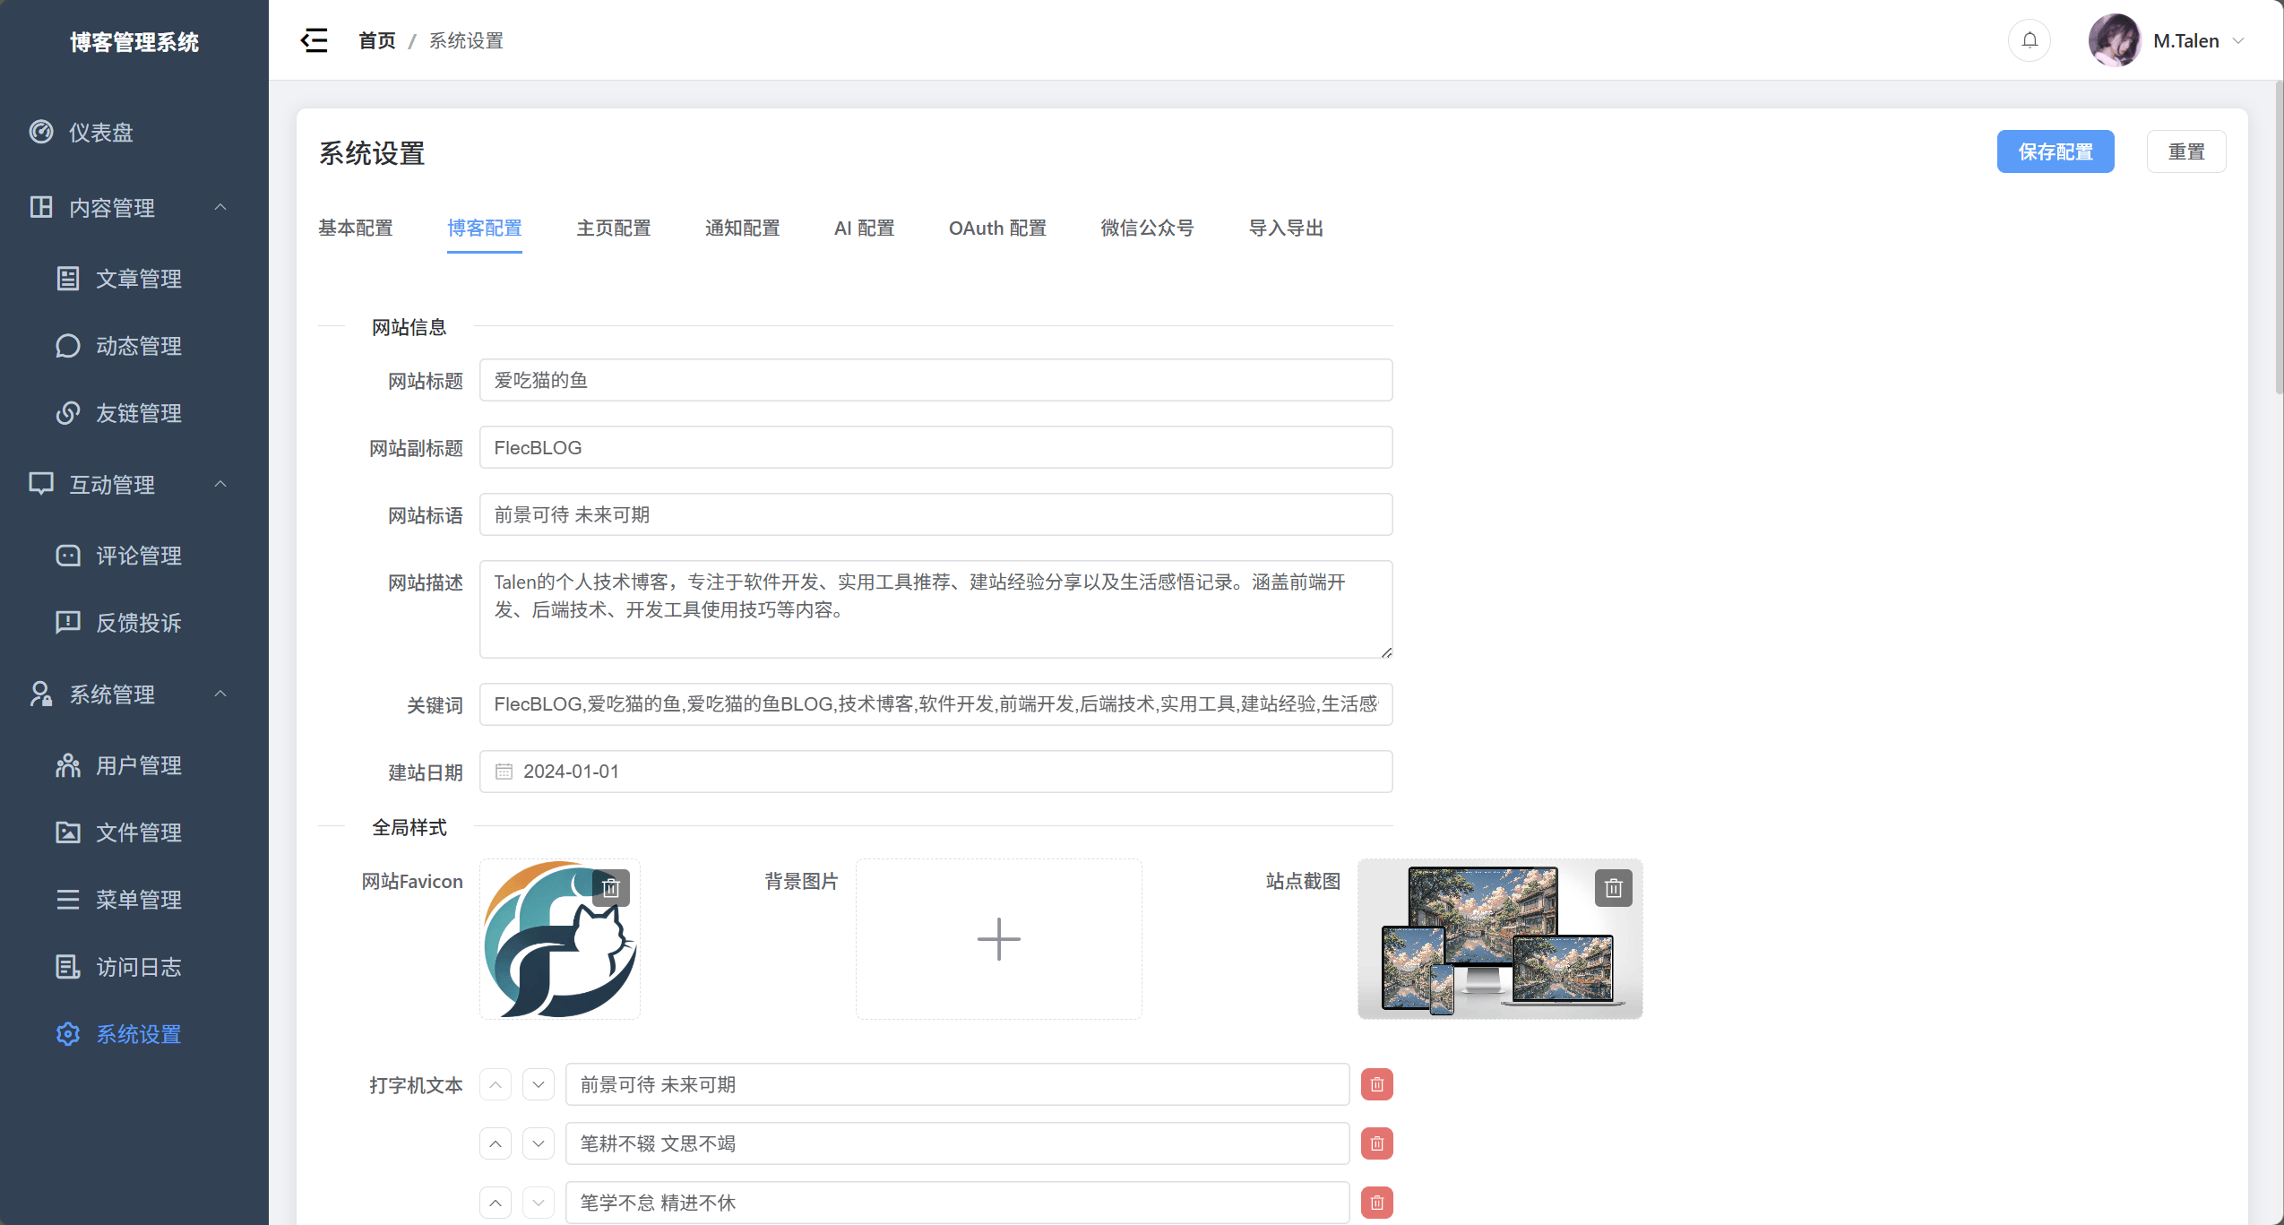Collapse the 系统管理 sidebar section
The width and height of the screenshot is (2284, 1225).
221,694
